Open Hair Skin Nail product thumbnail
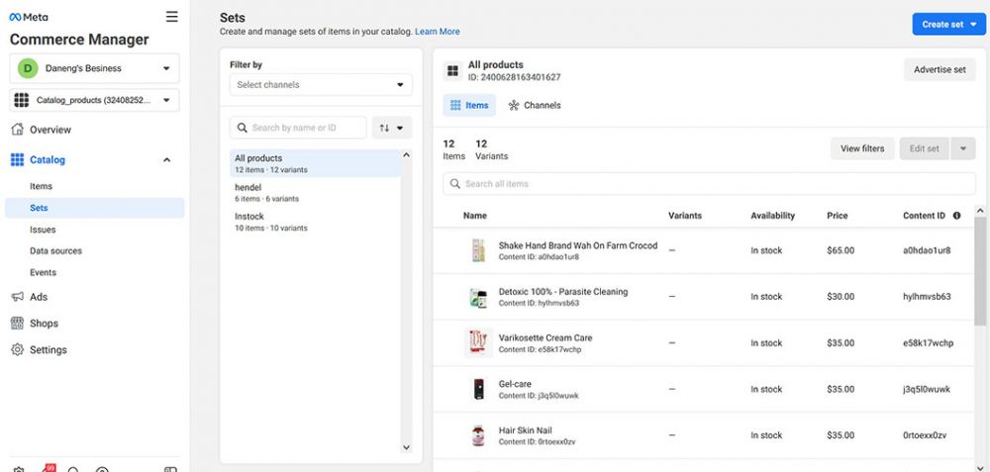Screen dimensions: 990x472 coord(478,435)
